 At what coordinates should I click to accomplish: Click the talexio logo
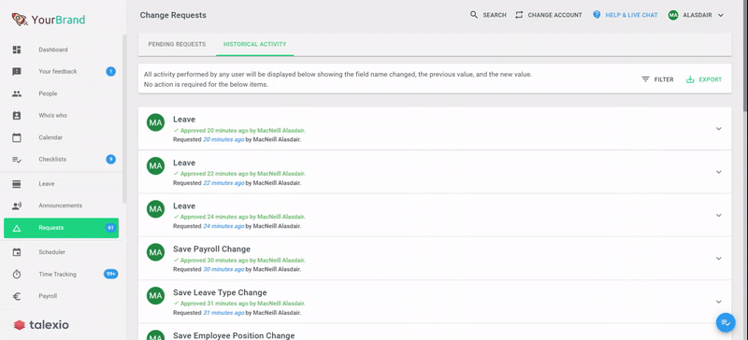point(41,325)
